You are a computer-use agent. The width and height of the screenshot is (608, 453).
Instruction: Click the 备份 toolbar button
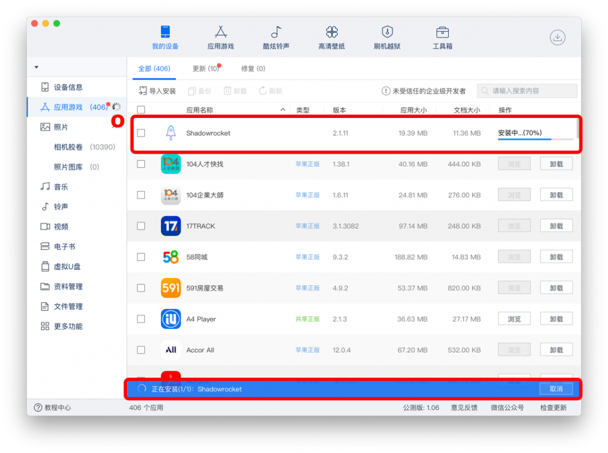click(x=199, y=91)
